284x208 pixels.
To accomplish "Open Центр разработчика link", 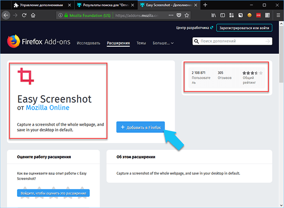I will 194,28.
